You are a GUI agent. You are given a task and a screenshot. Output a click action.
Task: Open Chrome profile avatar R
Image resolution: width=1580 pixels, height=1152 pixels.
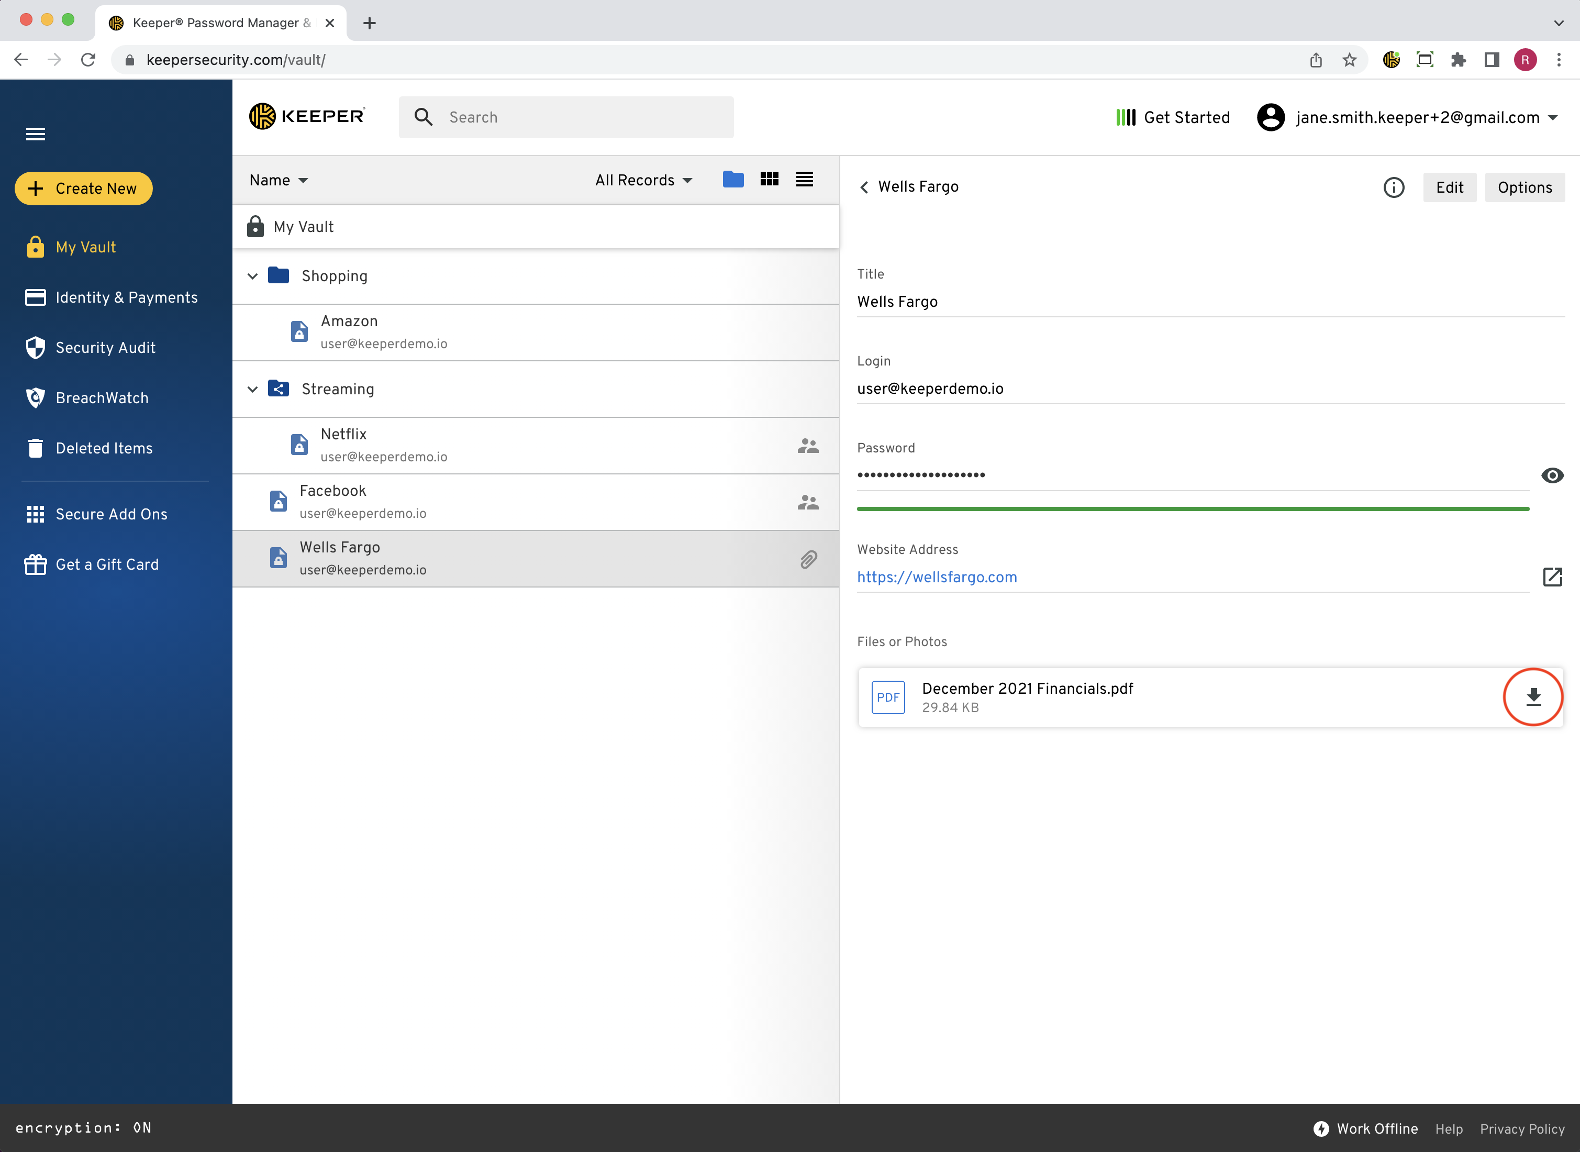1525,60
